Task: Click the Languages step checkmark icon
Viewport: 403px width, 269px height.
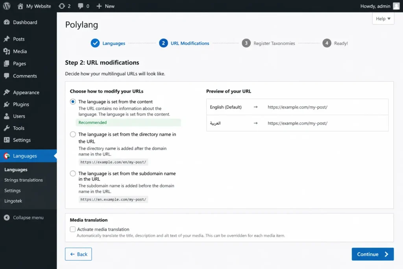Action: click(95, 43)
